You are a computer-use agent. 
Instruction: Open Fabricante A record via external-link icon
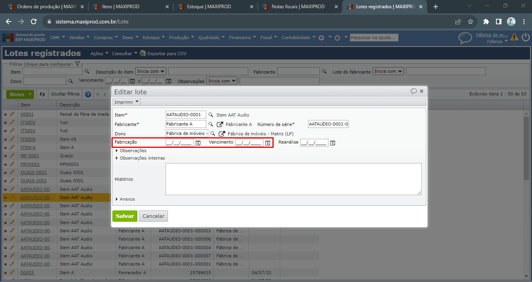[220, 124]
